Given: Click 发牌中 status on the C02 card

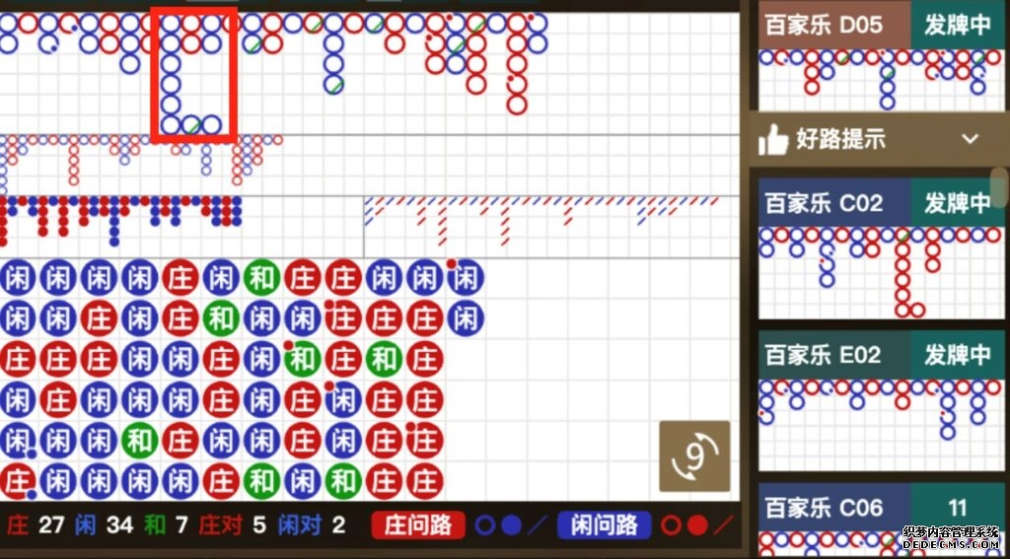Looking at the screenshot, I should coord(957,203).
